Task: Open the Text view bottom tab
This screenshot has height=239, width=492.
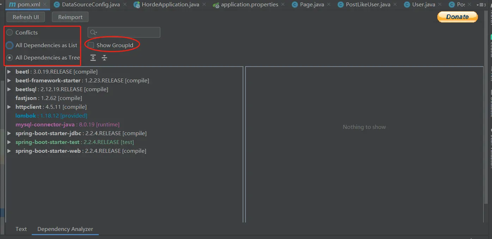Action: point(21,229)
